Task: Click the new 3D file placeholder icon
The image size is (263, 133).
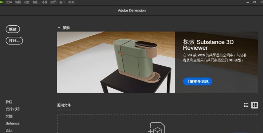Action: click(156, 128)
